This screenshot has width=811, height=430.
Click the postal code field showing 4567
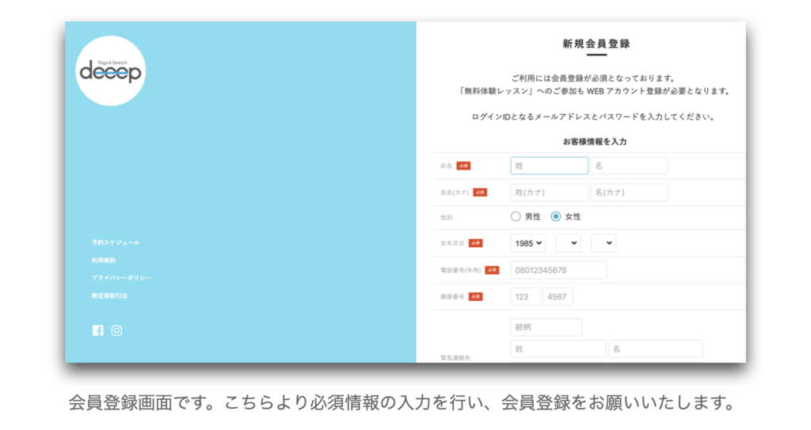(x=558, y=297)
